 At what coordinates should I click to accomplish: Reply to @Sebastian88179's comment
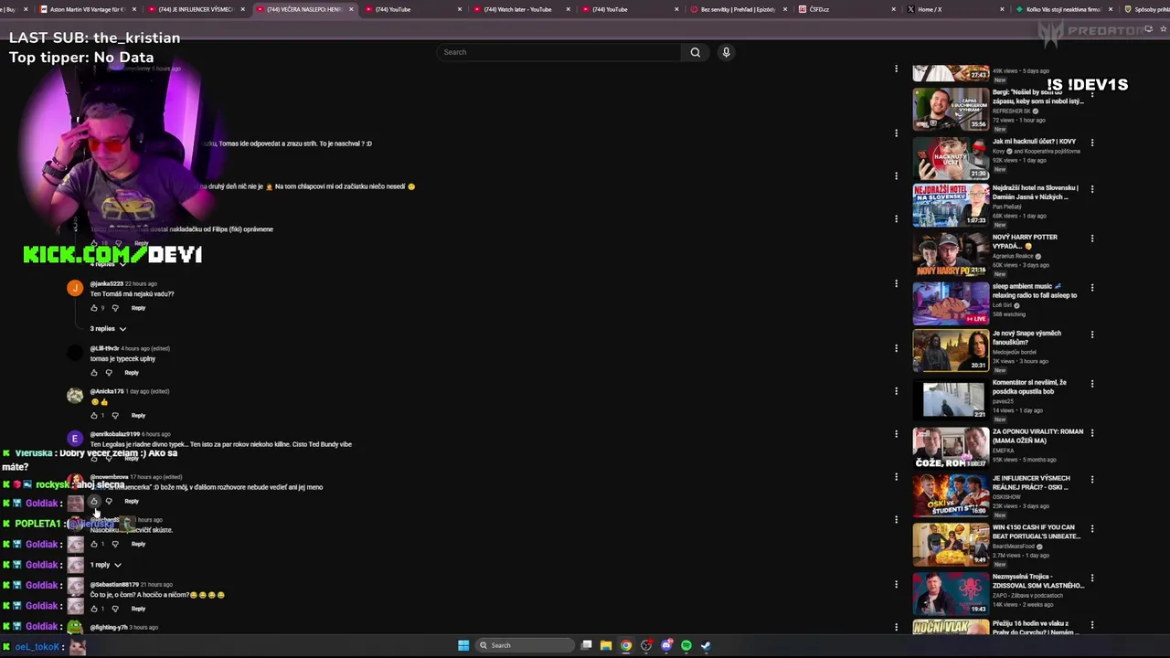pyautogui.click(x=138, y=609)
